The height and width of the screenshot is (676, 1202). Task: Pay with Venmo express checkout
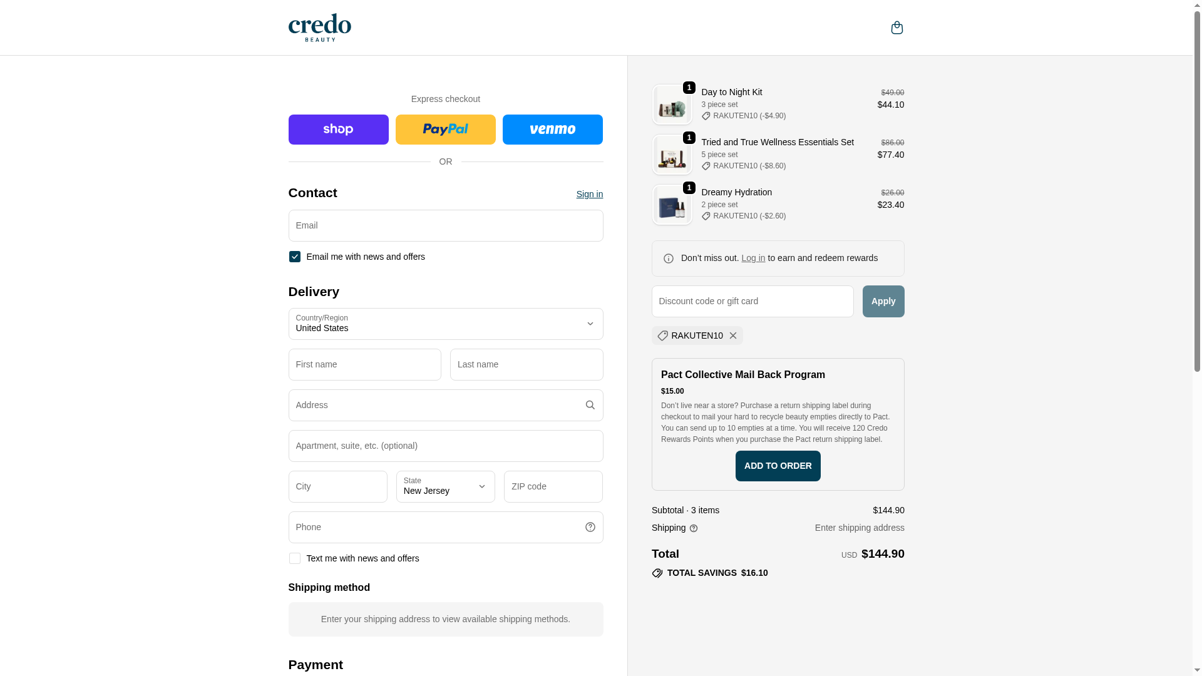coord(552,130)
